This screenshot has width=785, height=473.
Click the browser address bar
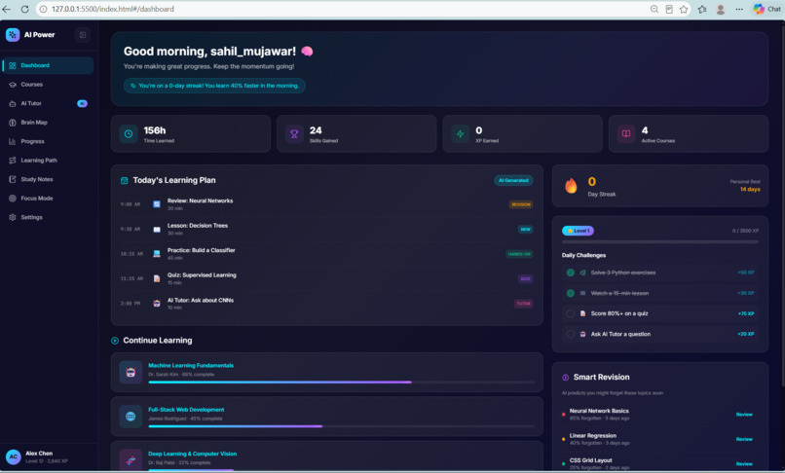coord(346,9)
